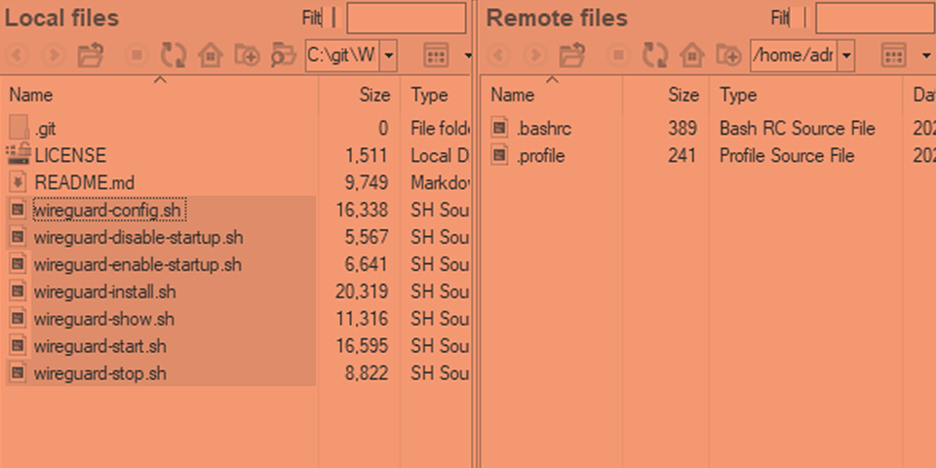Open Local view options arrow

(467, 57)
